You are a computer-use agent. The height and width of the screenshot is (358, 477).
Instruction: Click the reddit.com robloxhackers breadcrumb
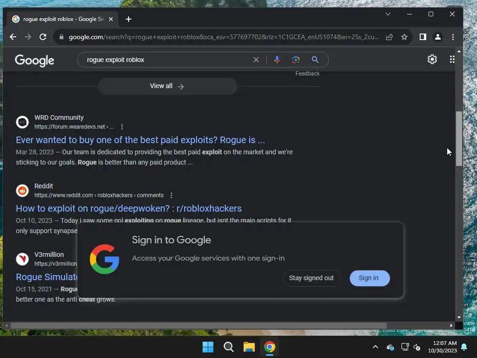pyautogui.click(x=99, y=195)
